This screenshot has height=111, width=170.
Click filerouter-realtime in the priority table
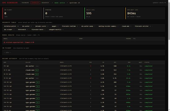coord(69,26)
